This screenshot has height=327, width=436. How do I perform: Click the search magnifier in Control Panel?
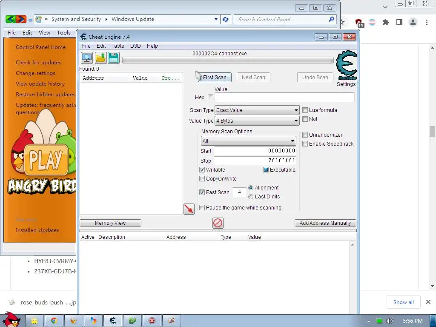tap(331, 19)
